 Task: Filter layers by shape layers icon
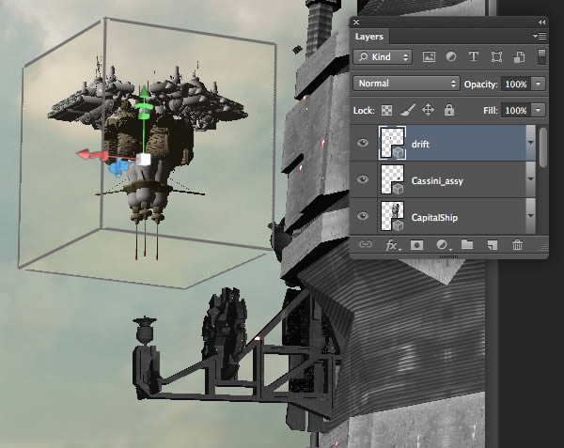[496, 56]
